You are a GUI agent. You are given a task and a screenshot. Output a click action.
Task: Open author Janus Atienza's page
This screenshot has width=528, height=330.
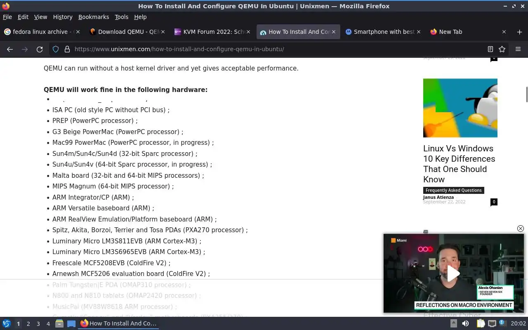click(438, 197)
